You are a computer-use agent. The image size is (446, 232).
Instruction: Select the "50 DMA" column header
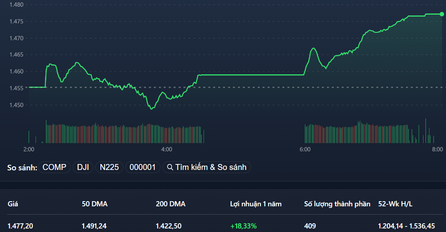pos(95,204)
